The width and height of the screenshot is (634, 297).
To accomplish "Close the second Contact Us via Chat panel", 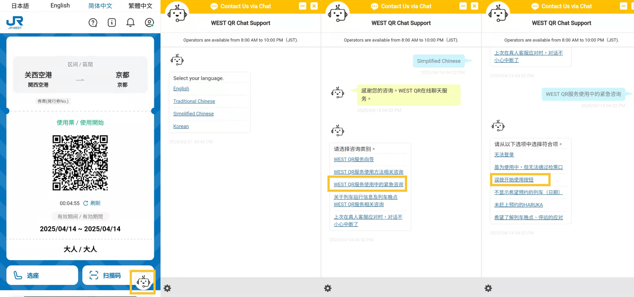I will pyautogui.click(x=475, y=6).
